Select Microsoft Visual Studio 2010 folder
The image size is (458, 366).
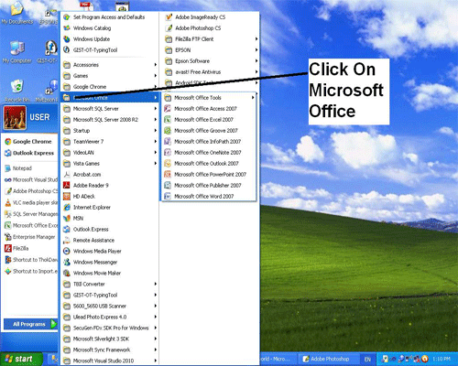[x=109, y=361]
